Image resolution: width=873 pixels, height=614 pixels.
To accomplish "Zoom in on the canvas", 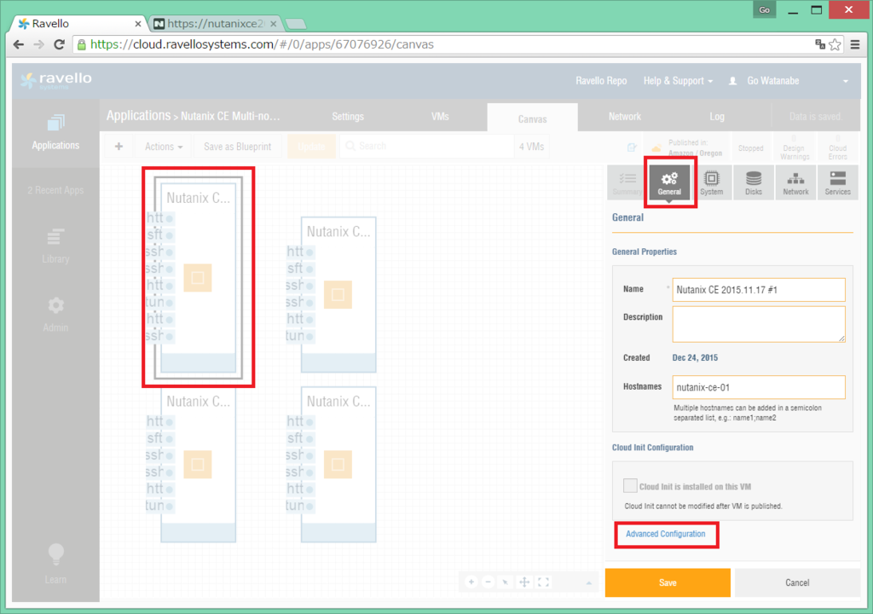I will (471, 582).
